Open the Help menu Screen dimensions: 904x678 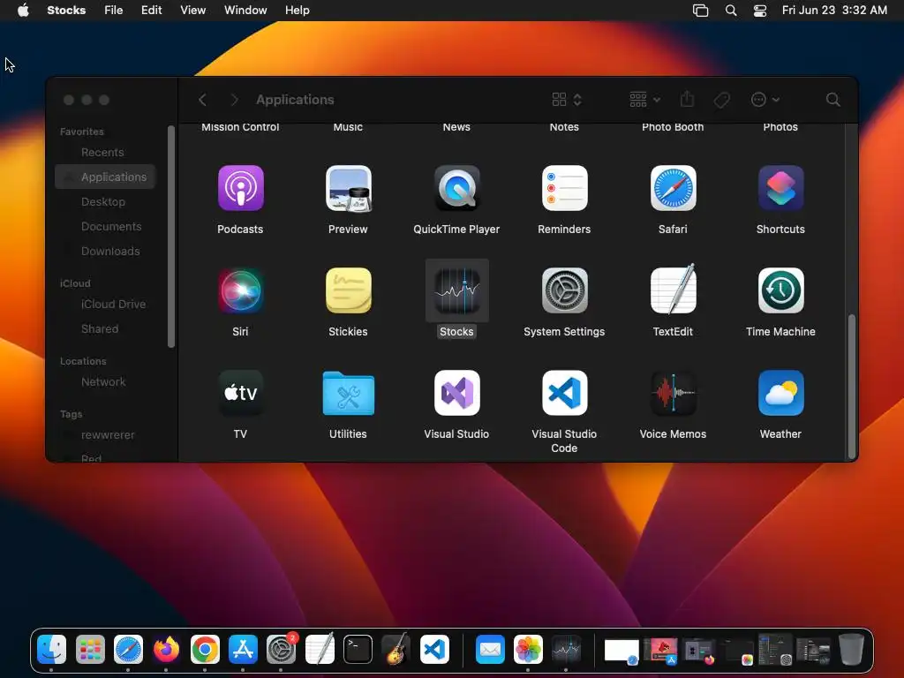tap(298, 11)
